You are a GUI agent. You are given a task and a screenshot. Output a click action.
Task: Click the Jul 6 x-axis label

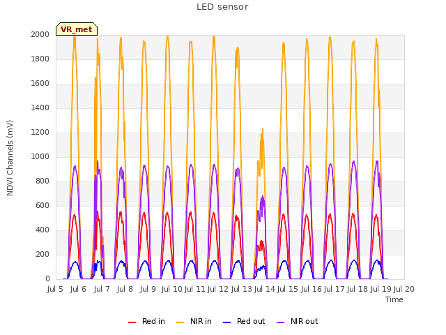tap(78, 289)
